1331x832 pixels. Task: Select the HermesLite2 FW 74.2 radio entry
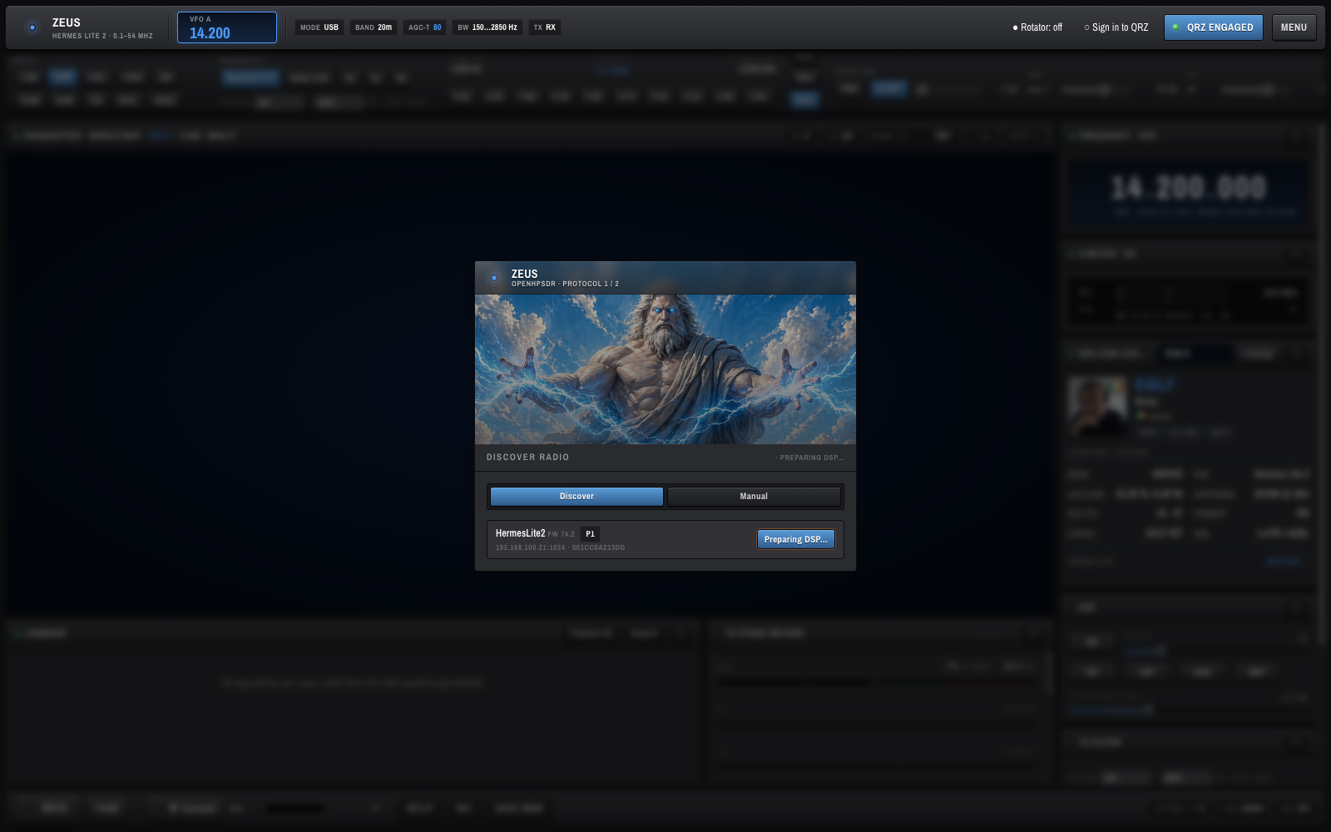665,539
